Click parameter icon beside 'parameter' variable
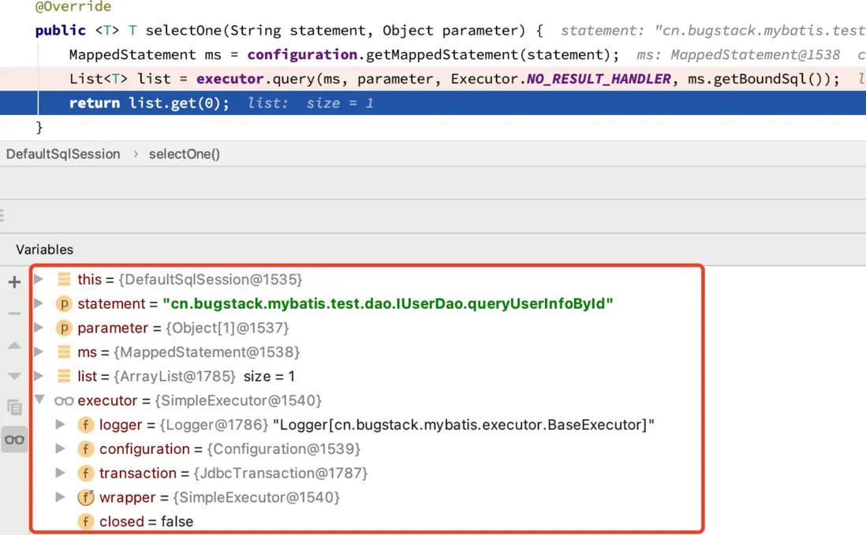The image size is (866, 535). click(x=64, y=328)
